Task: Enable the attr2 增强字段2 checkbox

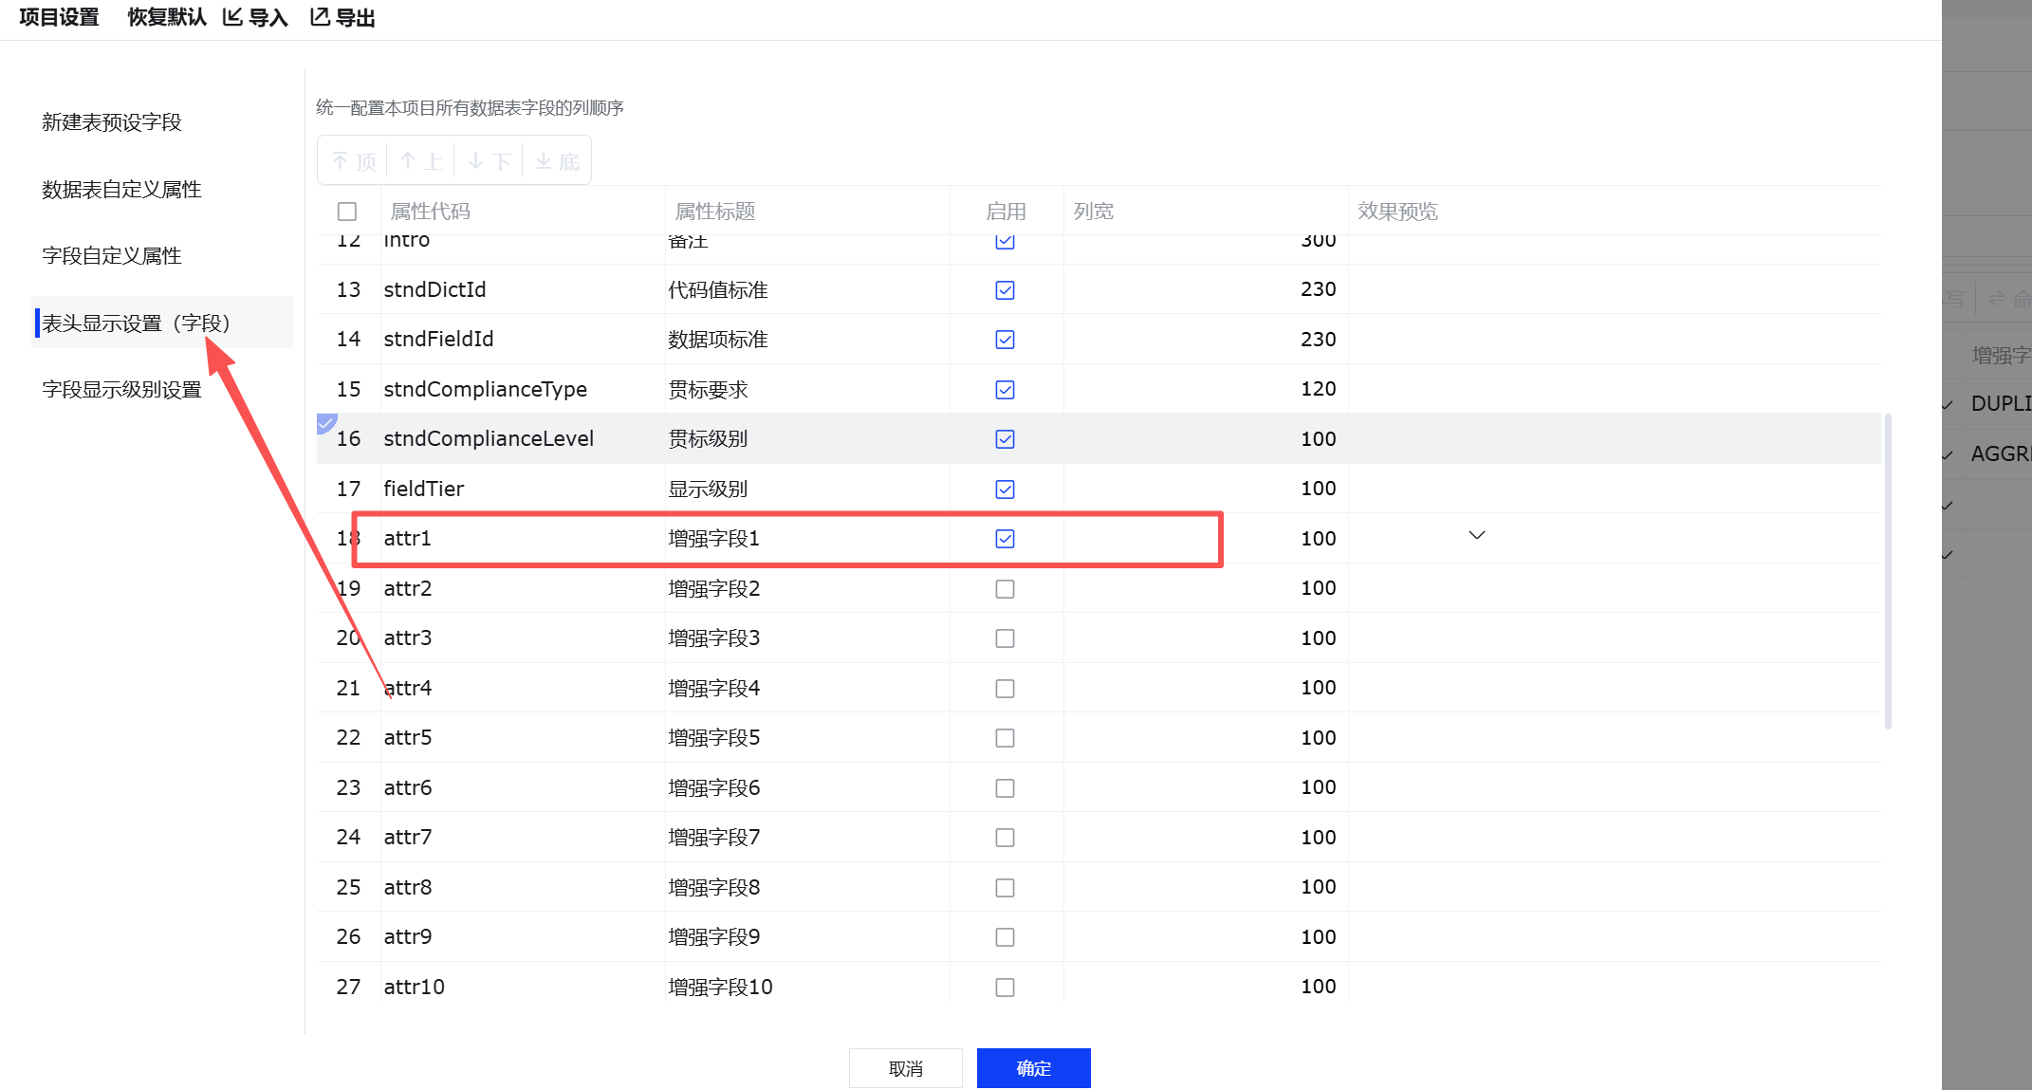Action: [x=1005, y=589]
